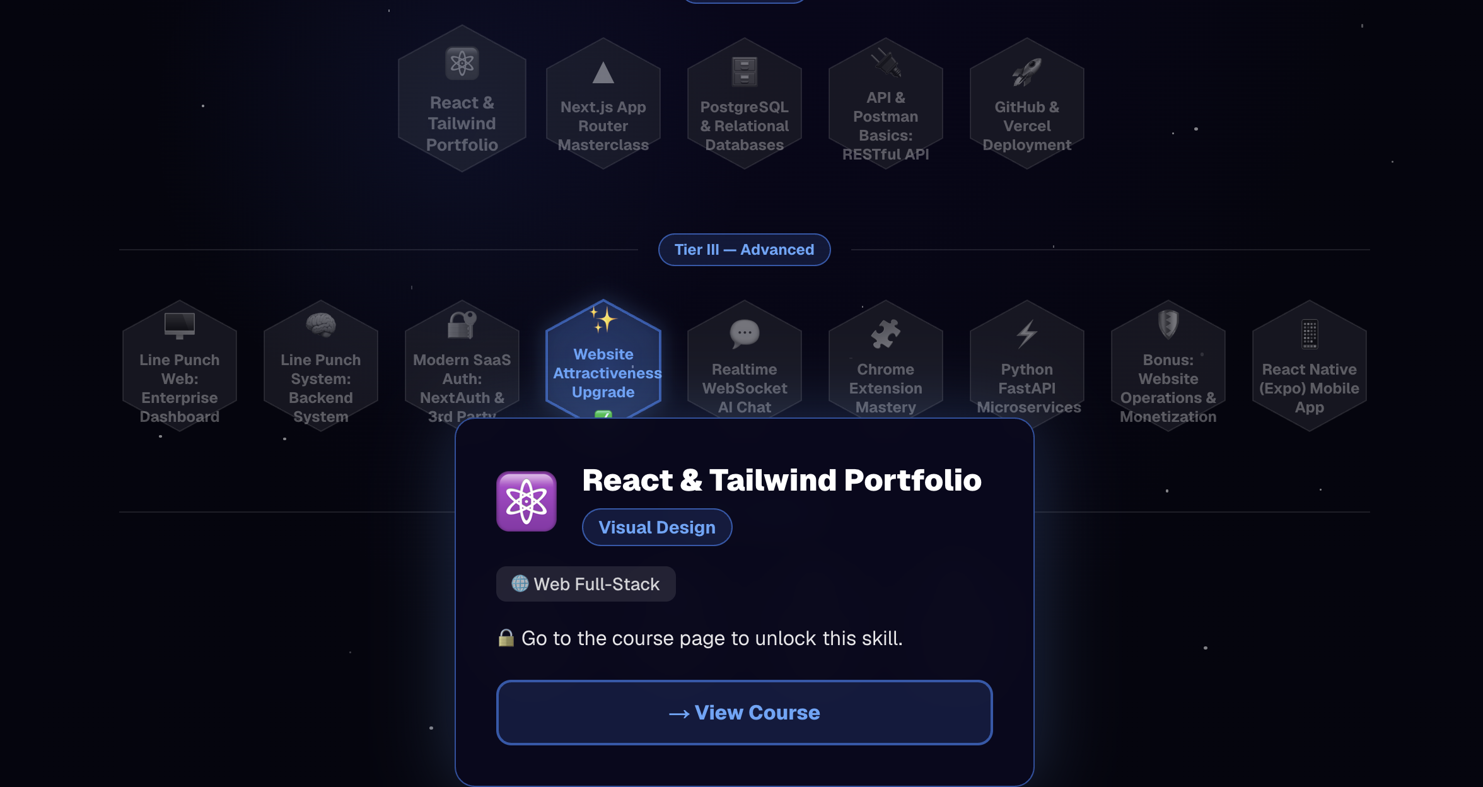The width and height of the screenshot is (1483, 787).
Task: Select the GitHub & Vercel Deployment label
Action: (1027, 126)
